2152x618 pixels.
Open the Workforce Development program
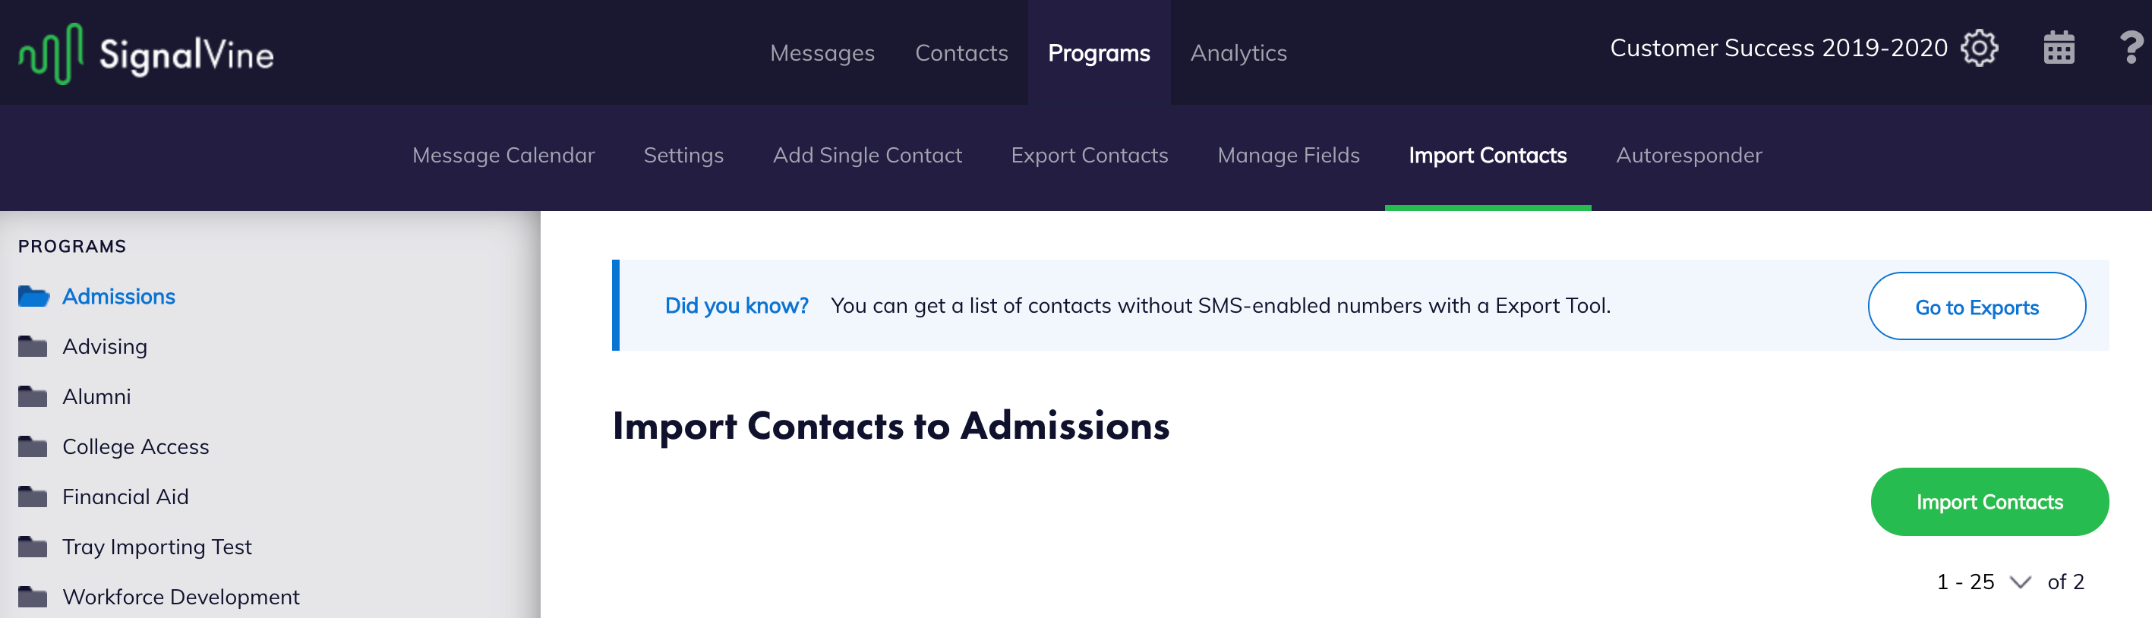click(181, 597)
